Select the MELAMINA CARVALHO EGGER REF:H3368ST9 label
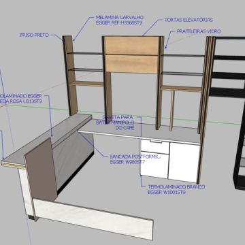245x245 pixels. click(x=120, y=20)
